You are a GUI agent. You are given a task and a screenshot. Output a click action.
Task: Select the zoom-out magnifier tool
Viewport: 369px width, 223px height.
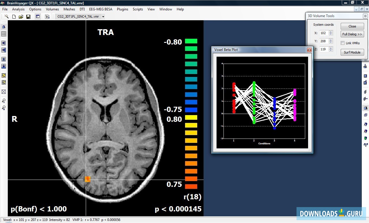[x=4, y=101]
